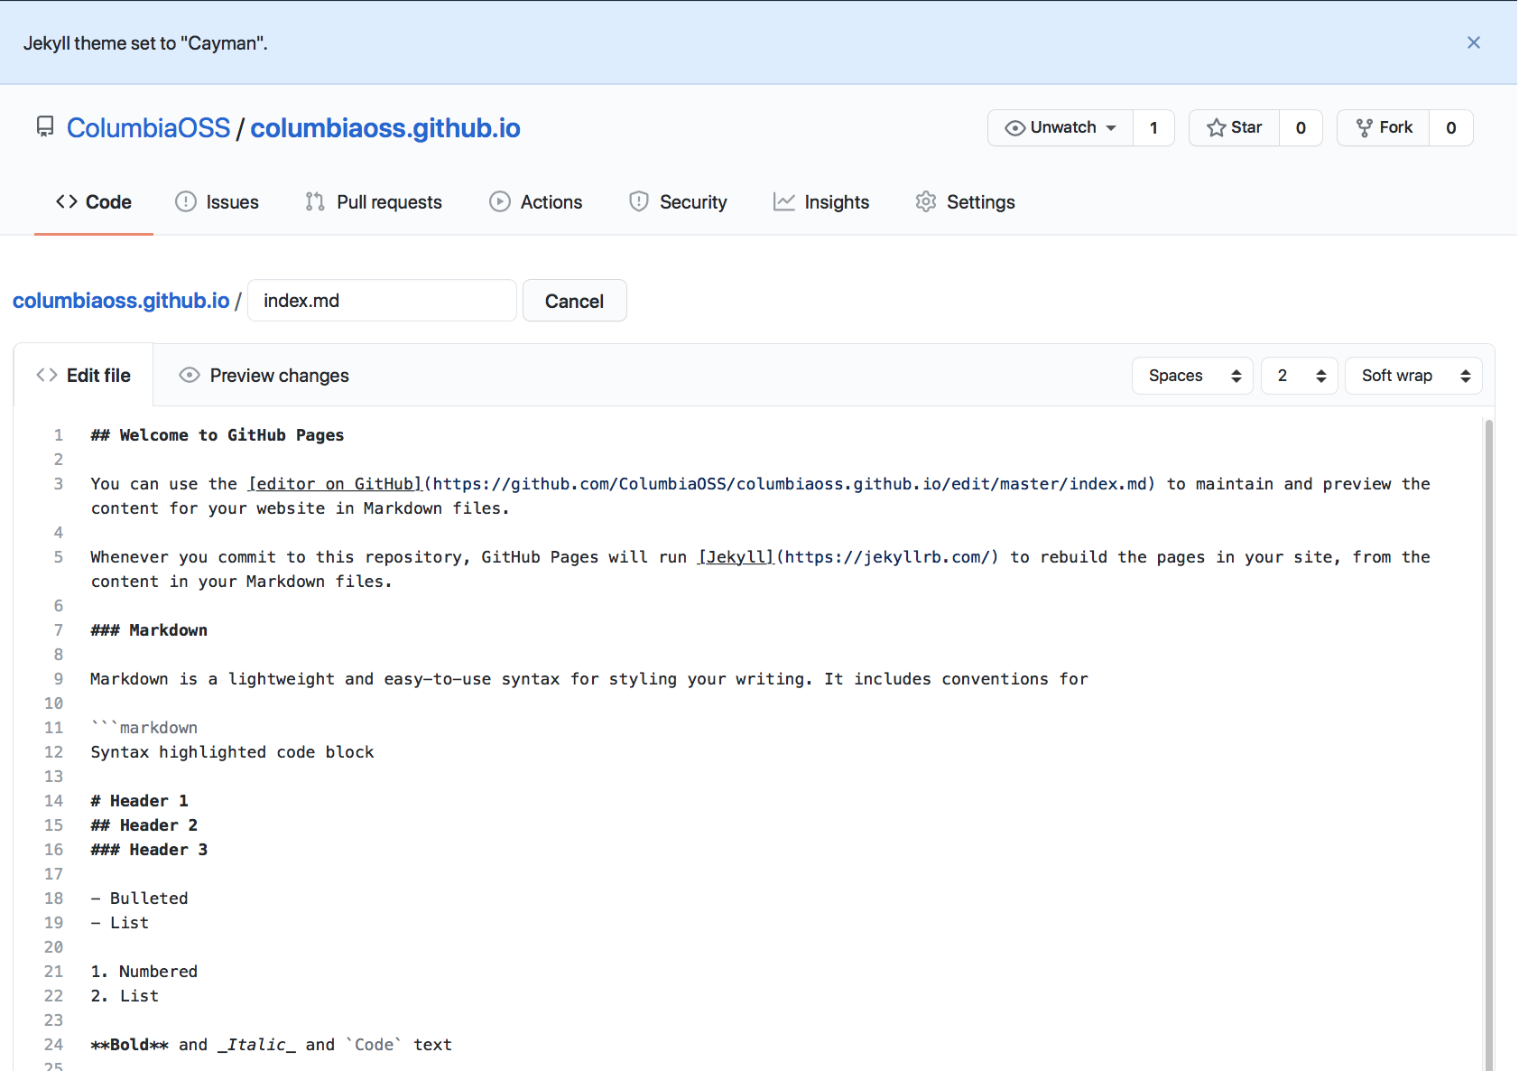Open the indent size 2 dropdown
This screenshot has width=1519, height=1071.
[x=1300, y=376]
